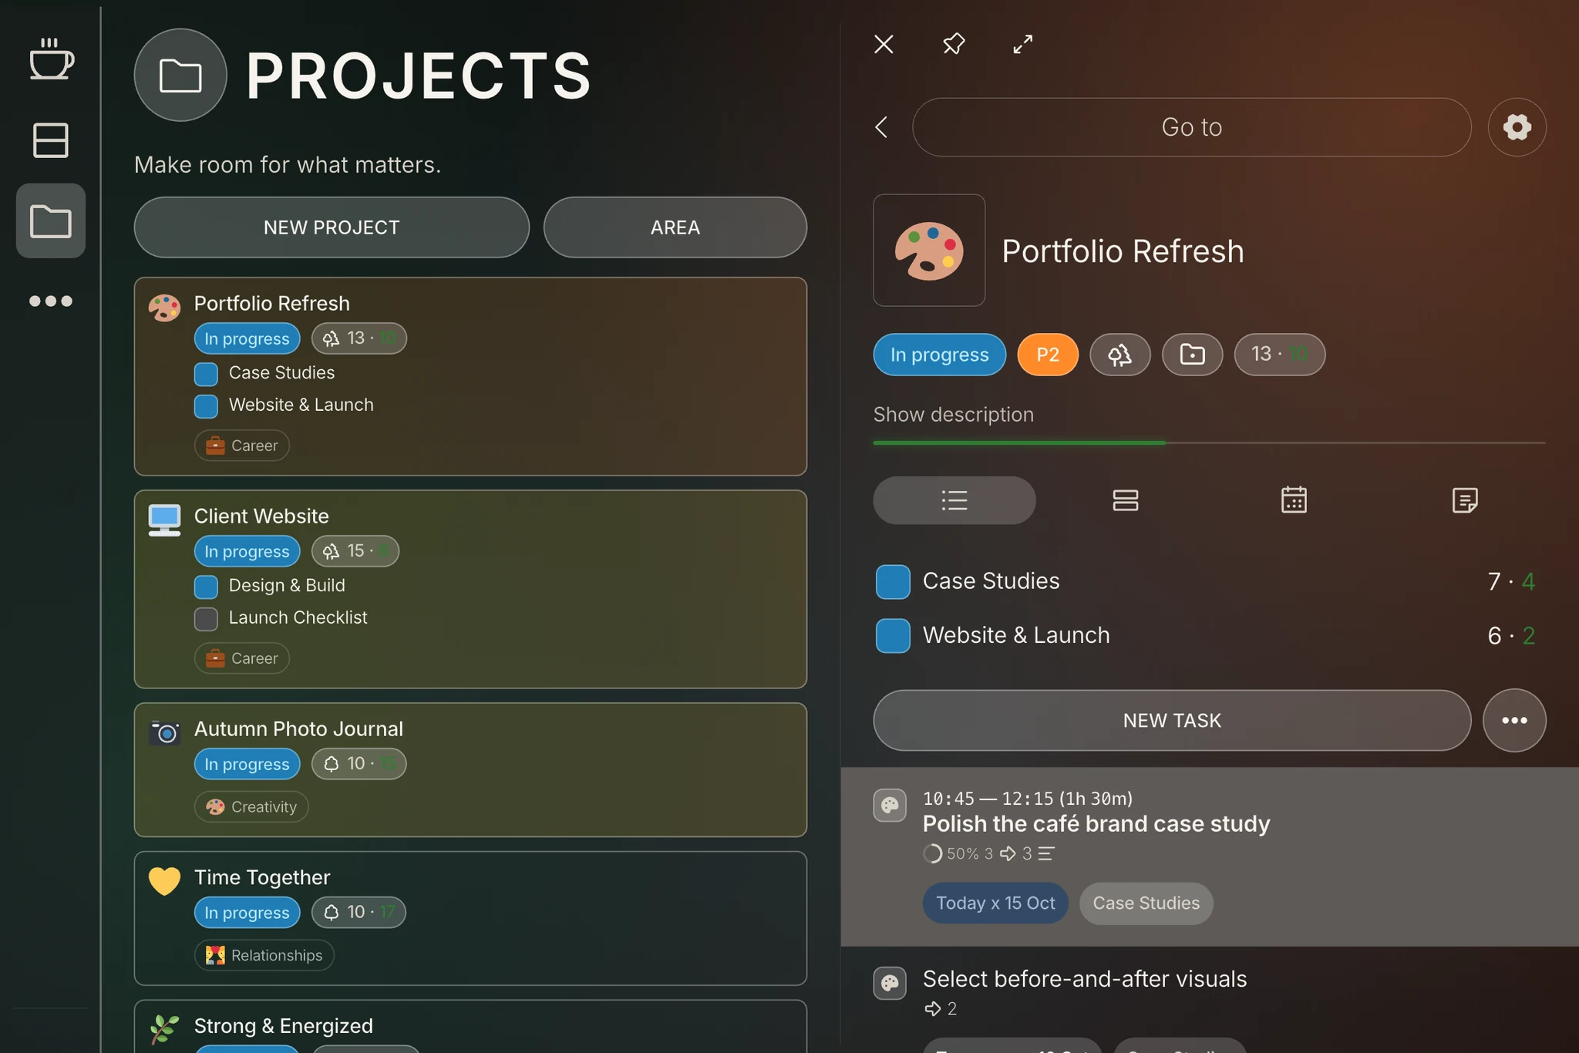
Task: Toggle Design & Build checkbox in Client Website card
Action: 206,587
